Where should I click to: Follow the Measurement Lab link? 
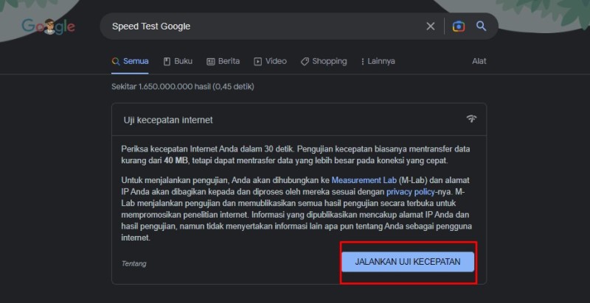coord(364,180)
